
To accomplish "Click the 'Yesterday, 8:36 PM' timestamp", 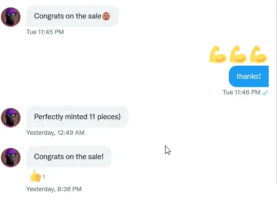I will (54, 189).
